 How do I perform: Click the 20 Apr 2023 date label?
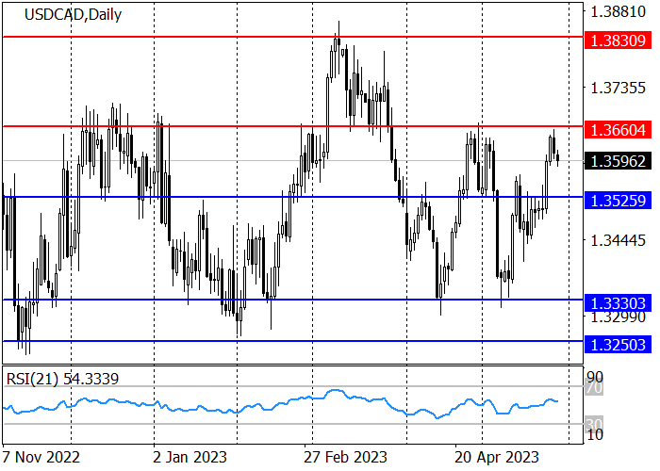click(x=497, y=457)
